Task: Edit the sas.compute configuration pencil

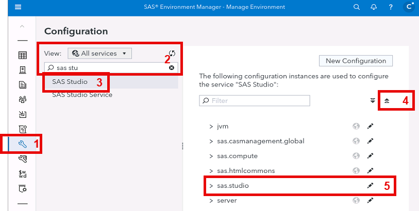Action: pos(370,156)
